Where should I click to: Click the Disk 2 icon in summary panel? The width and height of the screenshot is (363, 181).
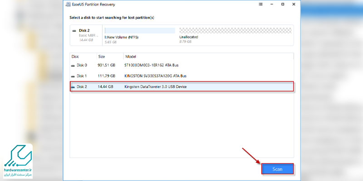(x=74, y=31)
